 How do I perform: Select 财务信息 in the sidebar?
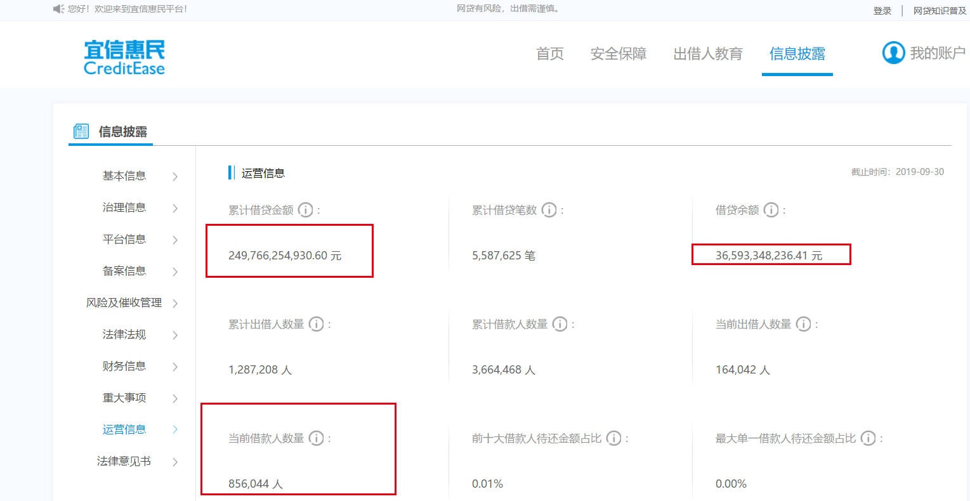coord(124,366)
